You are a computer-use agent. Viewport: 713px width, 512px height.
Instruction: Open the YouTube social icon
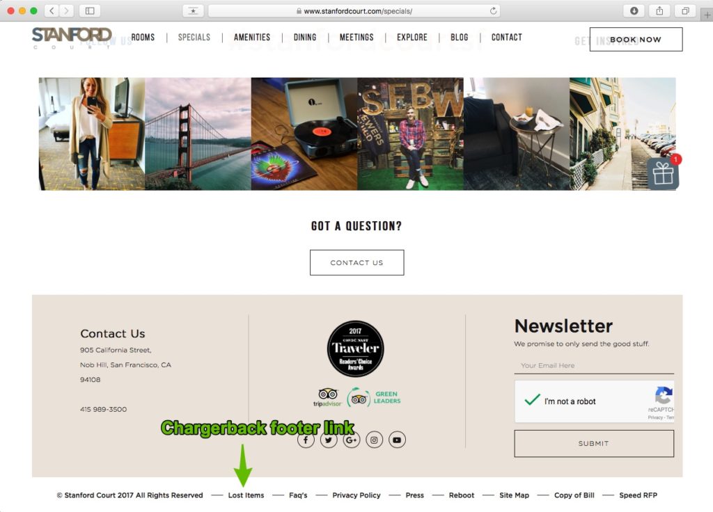point(397,440)
